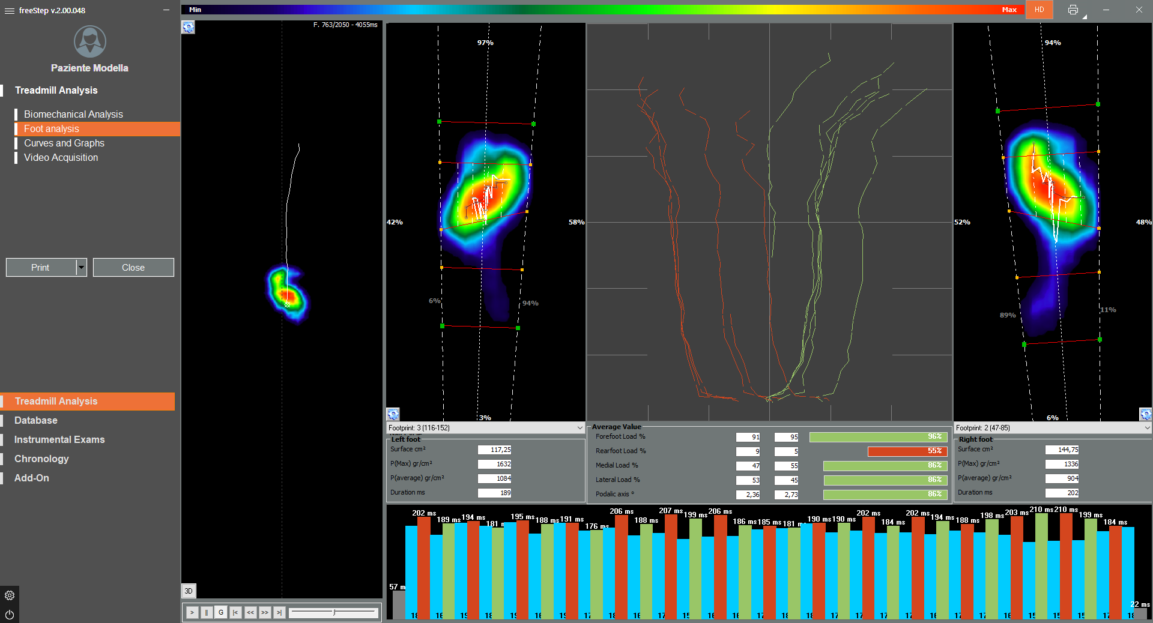Image resolution: width=1153 pixels, height=623 pixels.
Task: Click the playback position slider
Action: [x=333, y=612]
